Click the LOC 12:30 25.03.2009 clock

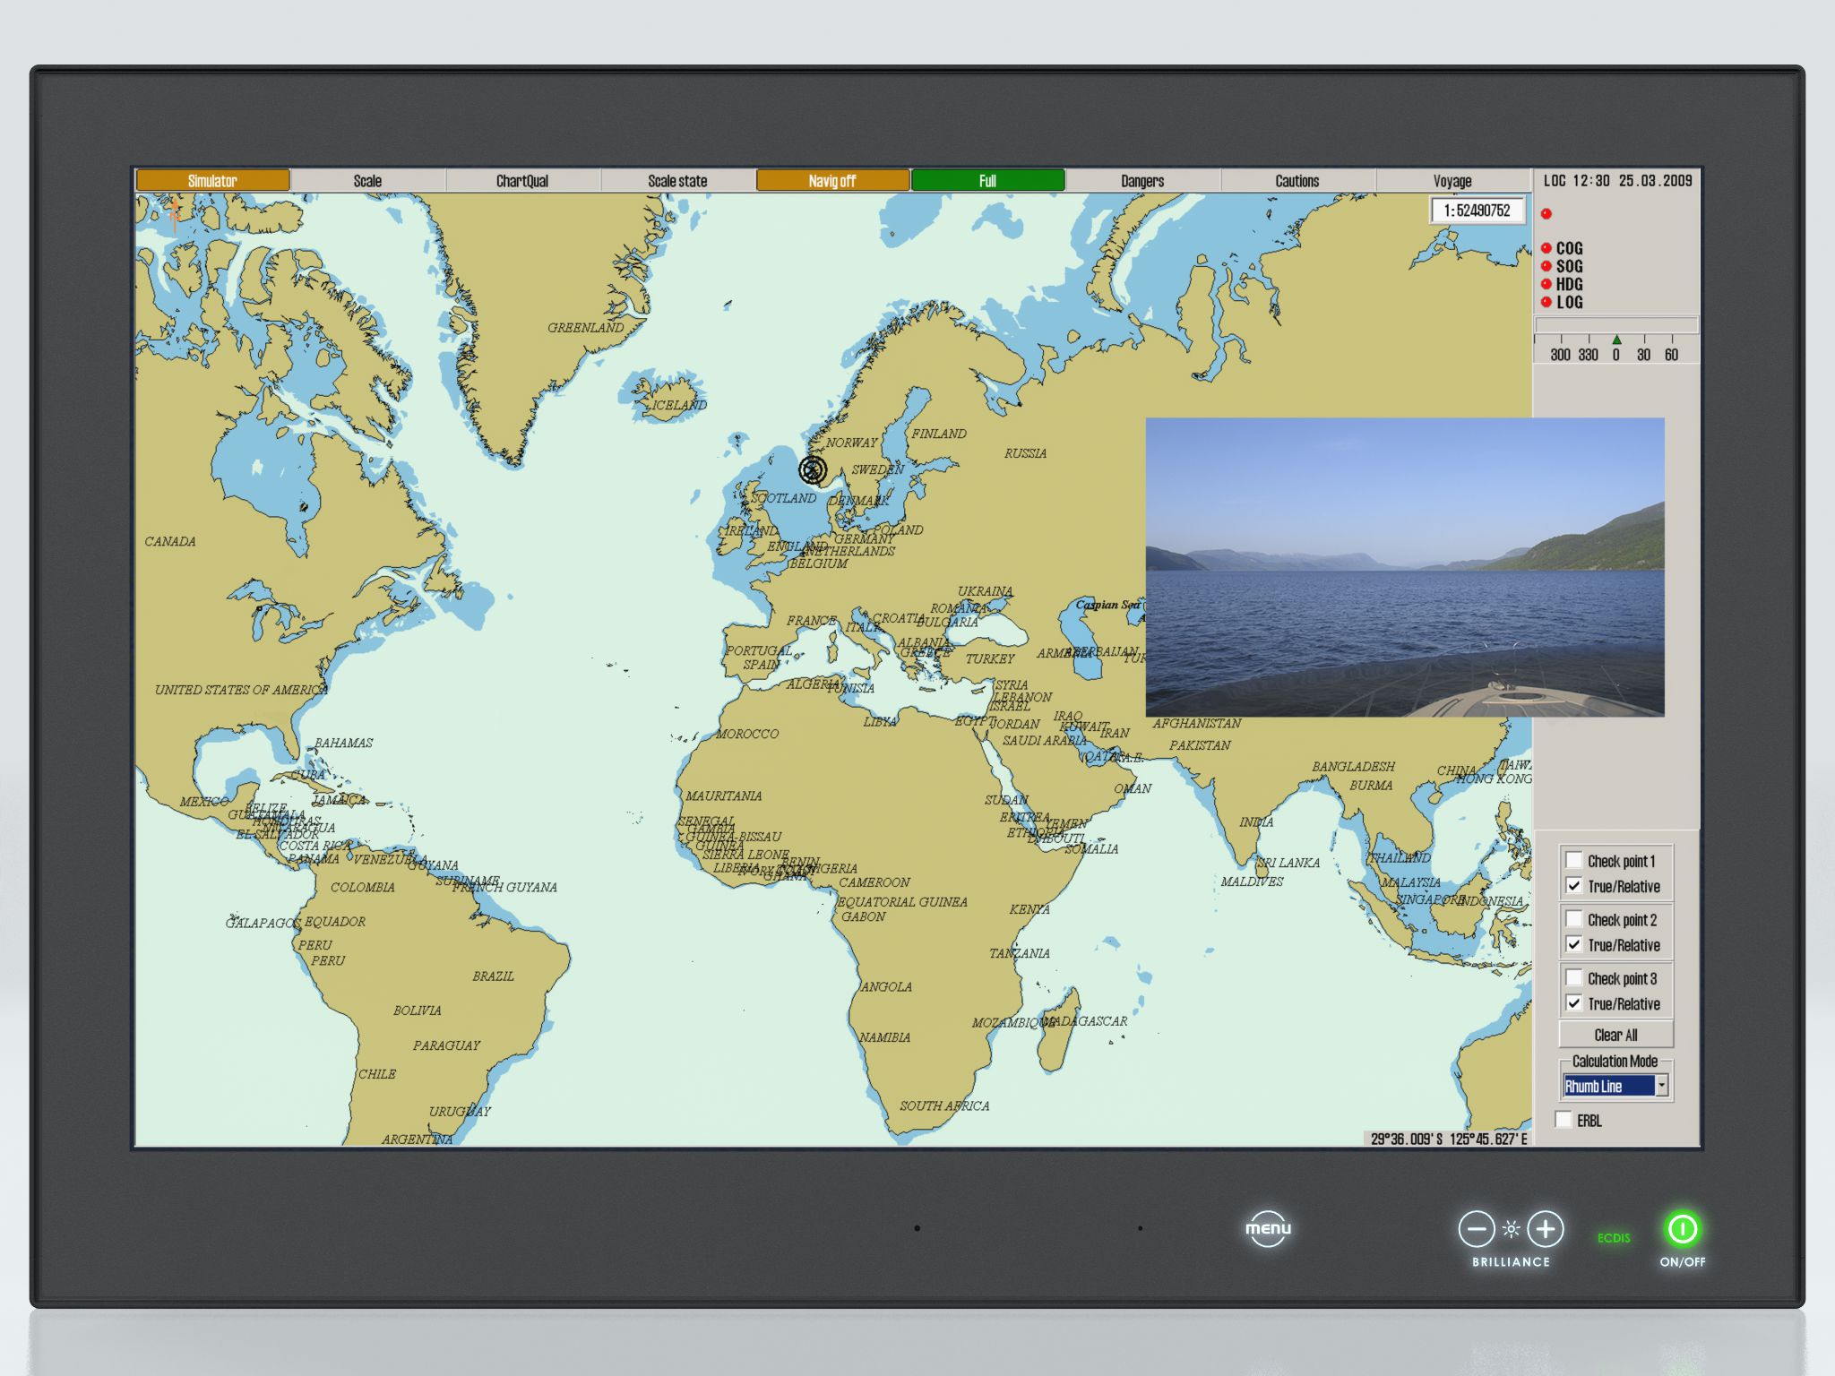1617,180
